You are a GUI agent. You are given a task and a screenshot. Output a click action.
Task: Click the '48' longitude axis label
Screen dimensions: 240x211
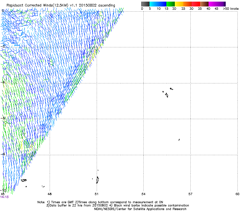50,194
